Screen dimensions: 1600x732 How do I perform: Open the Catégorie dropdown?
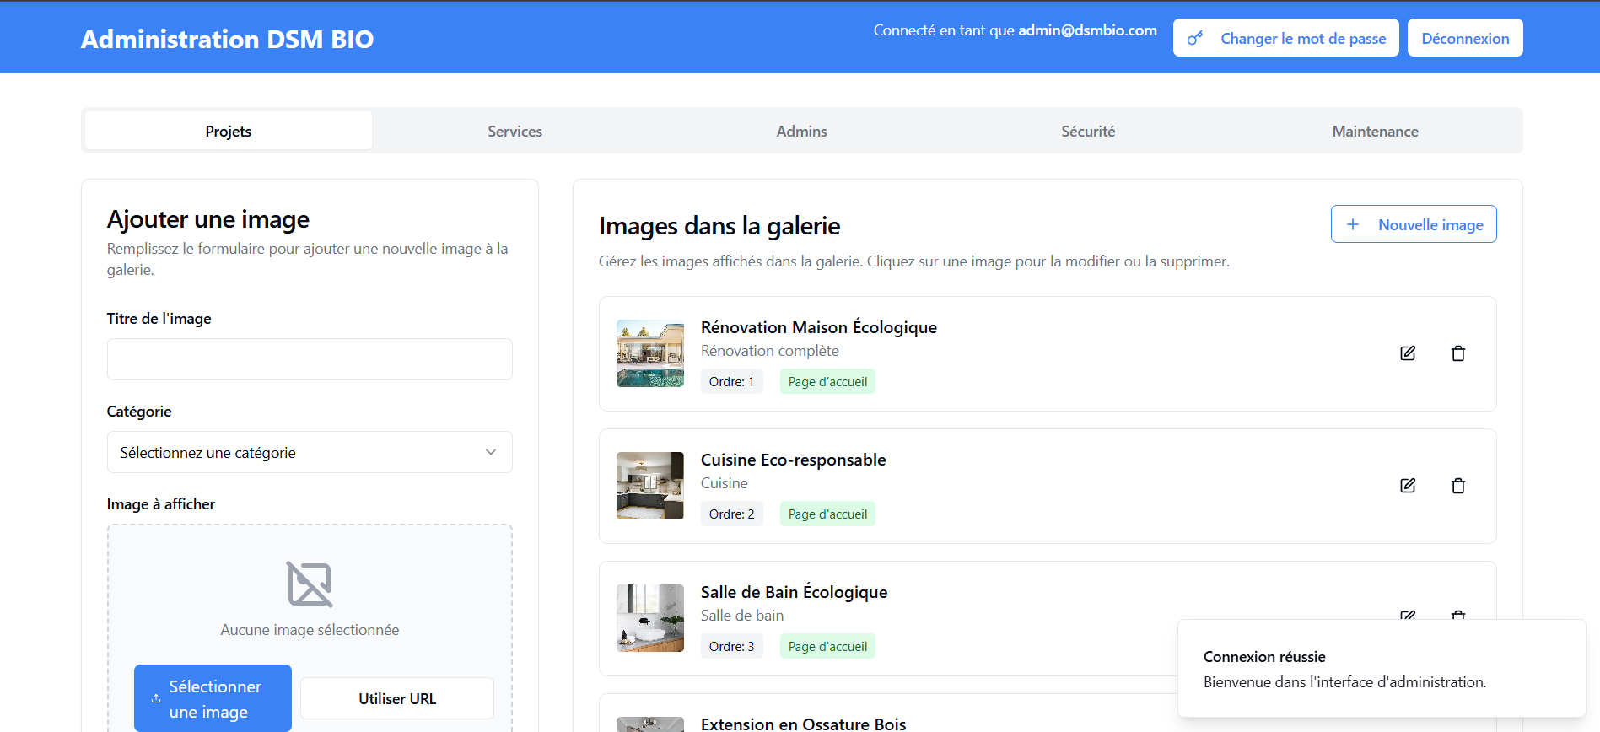tap(309, 452)
